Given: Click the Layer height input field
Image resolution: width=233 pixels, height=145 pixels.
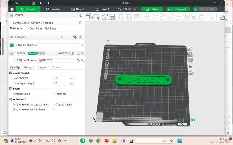Looking at the screenshot, I should click(63, 78).
